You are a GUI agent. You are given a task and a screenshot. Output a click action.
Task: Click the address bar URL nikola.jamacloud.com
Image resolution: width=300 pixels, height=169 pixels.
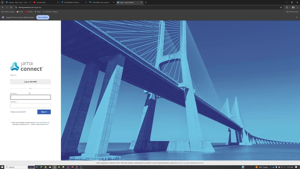30,7
